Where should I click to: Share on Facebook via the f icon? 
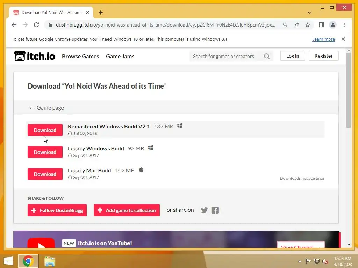pyautogui.click(x=215, y=210)
